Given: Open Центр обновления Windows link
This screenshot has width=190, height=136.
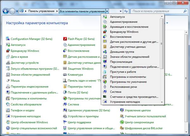Looking at the screenshot, I should point(29,122).
